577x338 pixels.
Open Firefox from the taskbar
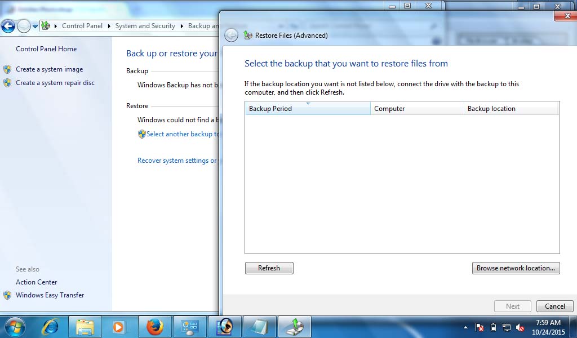(154, 327)
